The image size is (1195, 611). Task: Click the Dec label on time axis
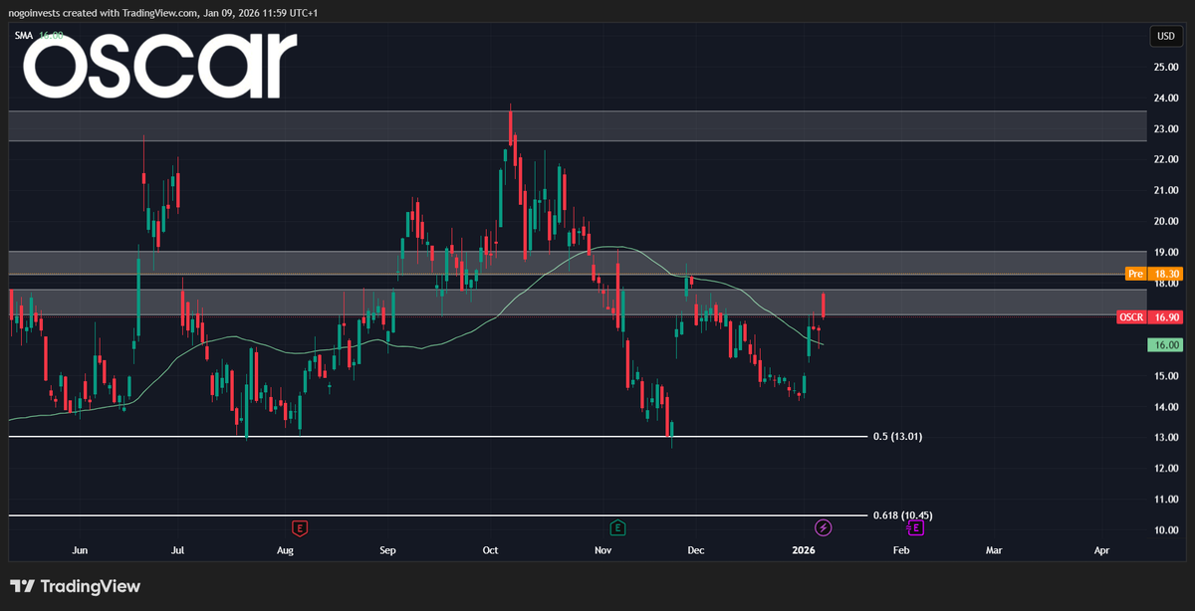(696, 549)
